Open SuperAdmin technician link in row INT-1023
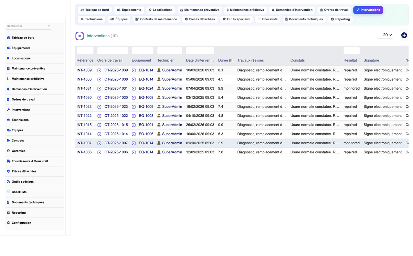Screen dimensions: 413x256 pos(172,107)
